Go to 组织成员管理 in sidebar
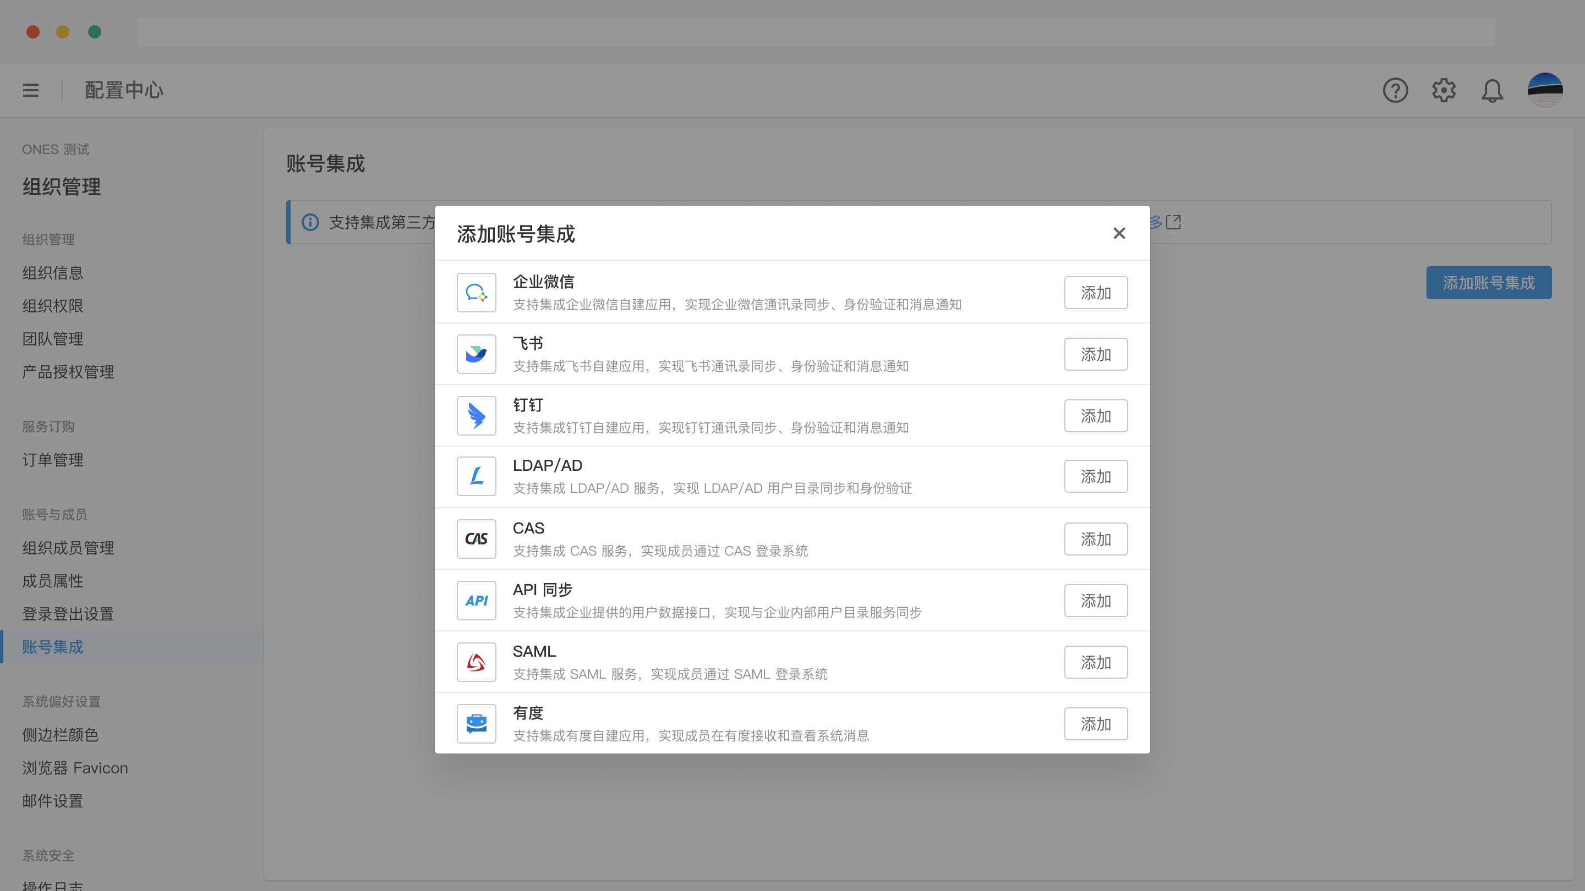This screenshot has height=891, width=1585. (68, 548)
